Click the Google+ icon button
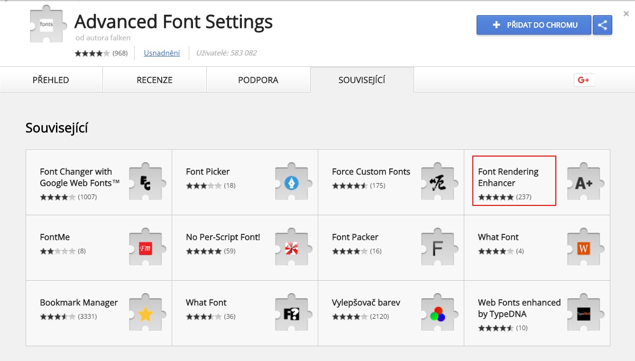This screenshot has height=361, width=635. point(584,80)
